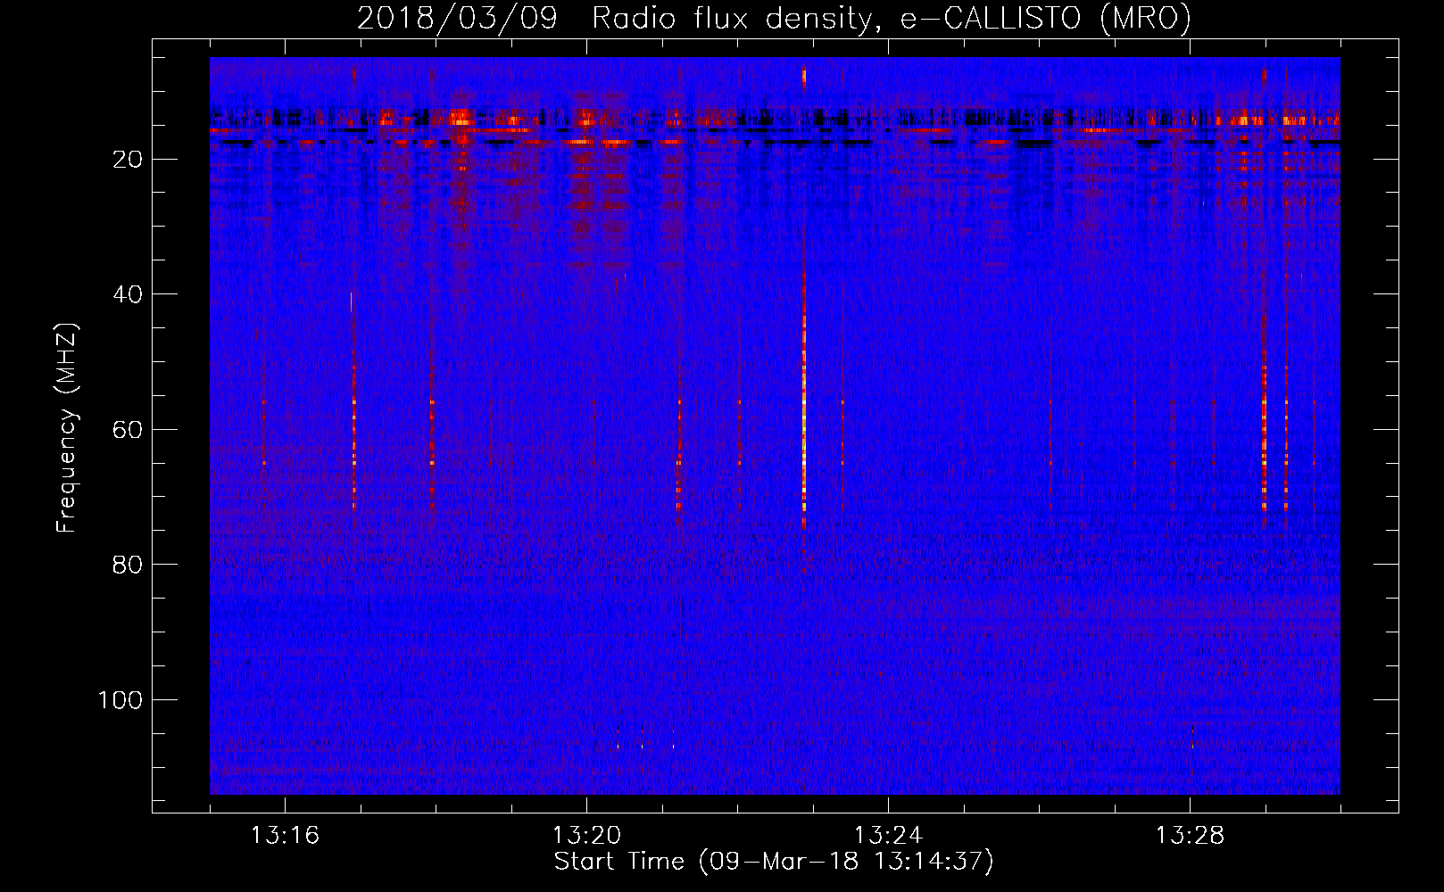
Task: Click the time tick label '13:24'
Action: point(888,835)
